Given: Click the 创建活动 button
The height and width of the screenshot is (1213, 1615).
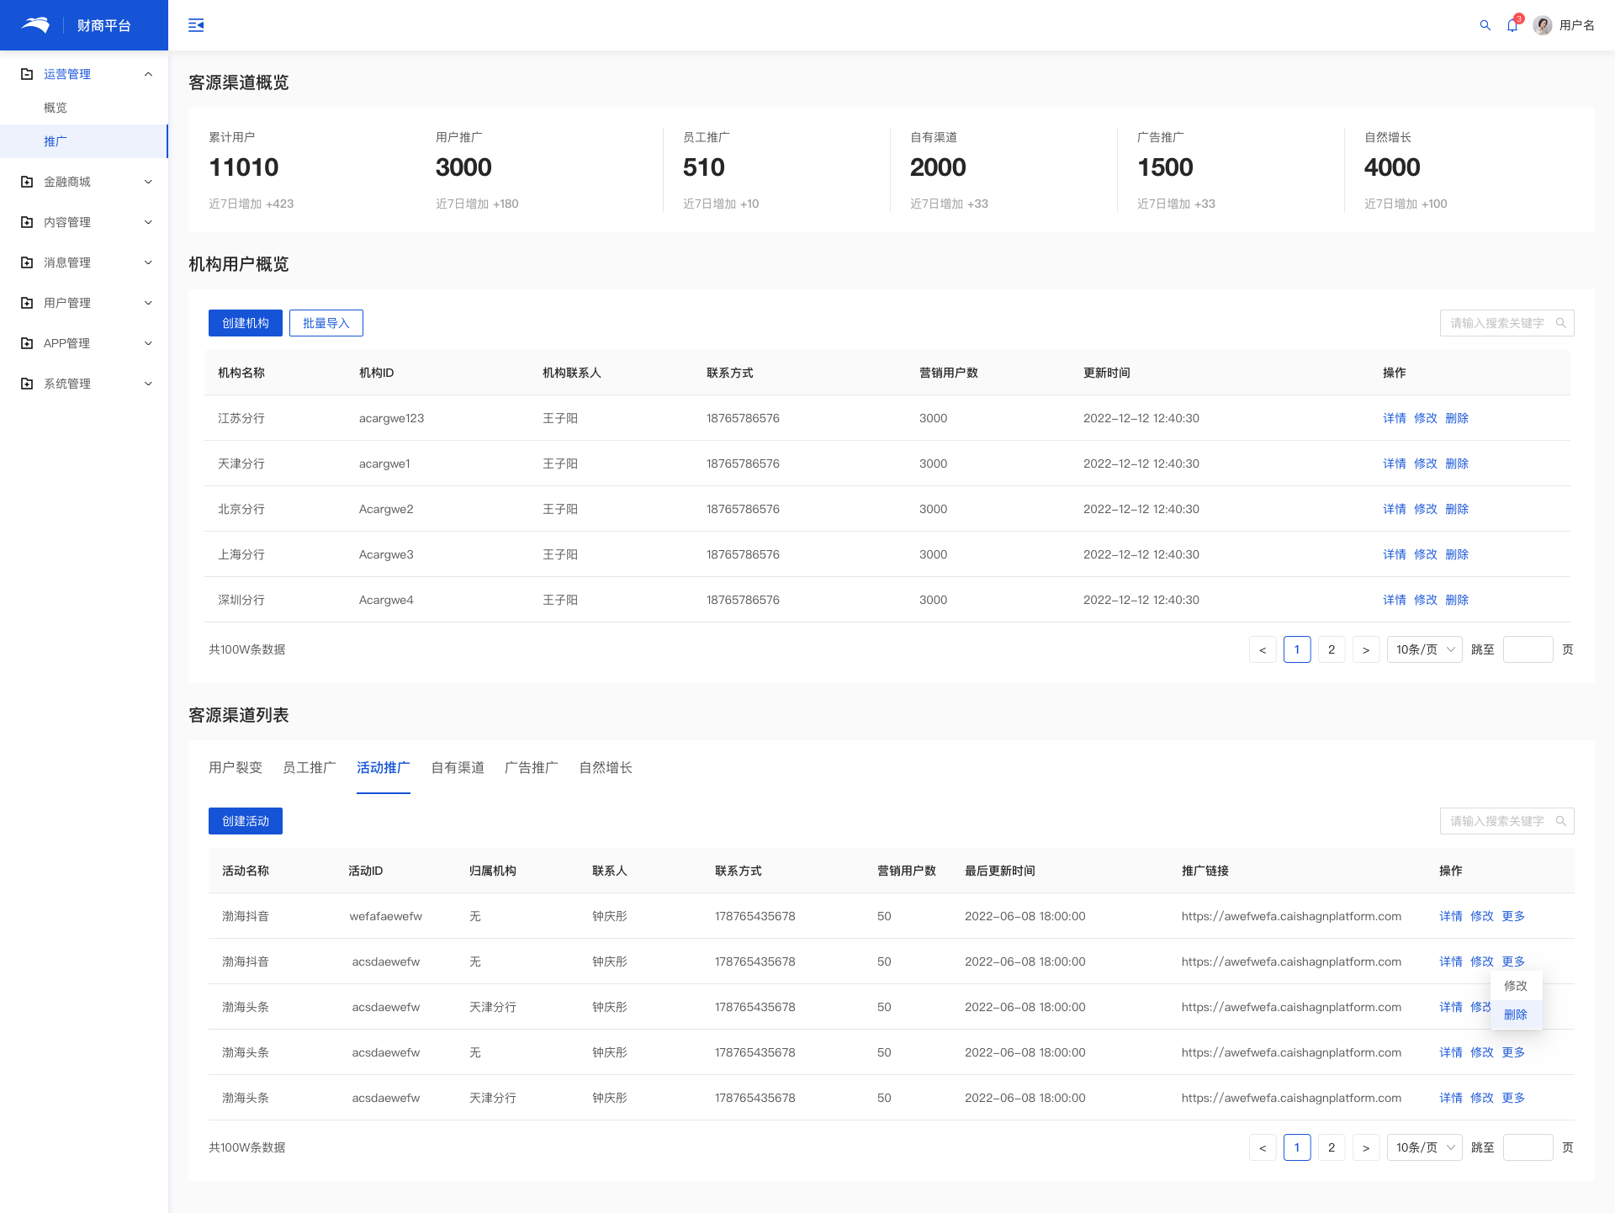Looking at the screenshot, I should click(x=246, y=821).
